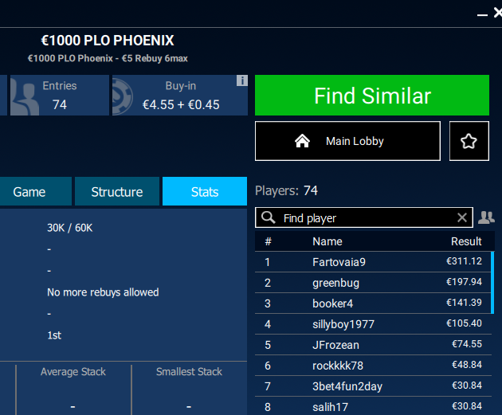502x415 pixels.
Task: Click the €105.40 result value
Action: click(464, 323)
